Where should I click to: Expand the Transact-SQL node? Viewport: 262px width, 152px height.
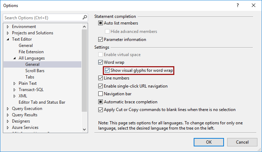(x=15, y=90)
